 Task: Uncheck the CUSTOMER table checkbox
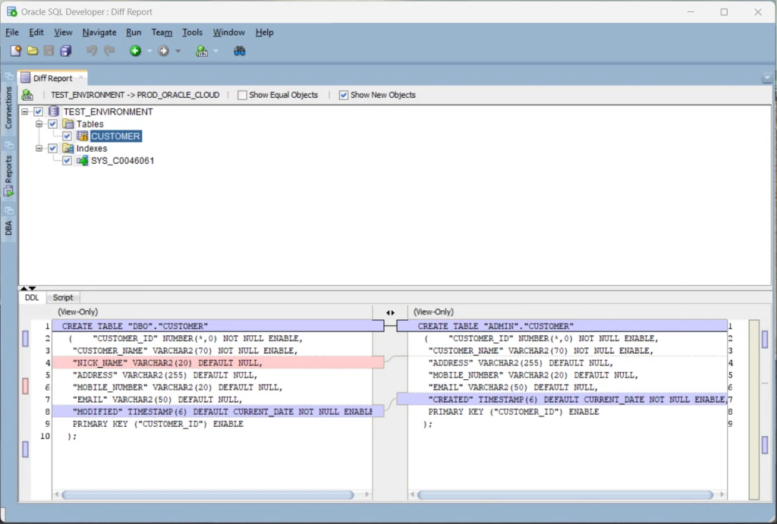point(67,136)
